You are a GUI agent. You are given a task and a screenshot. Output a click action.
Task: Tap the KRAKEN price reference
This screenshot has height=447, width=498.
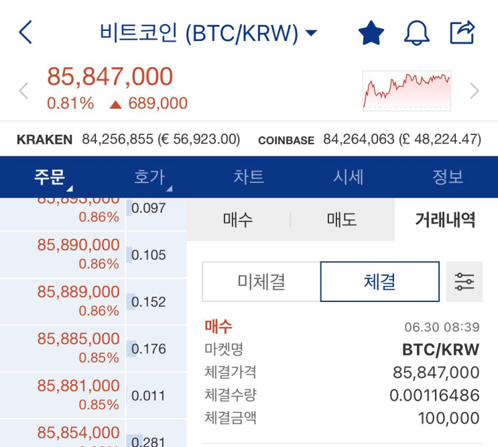click(x=127, y=140)
